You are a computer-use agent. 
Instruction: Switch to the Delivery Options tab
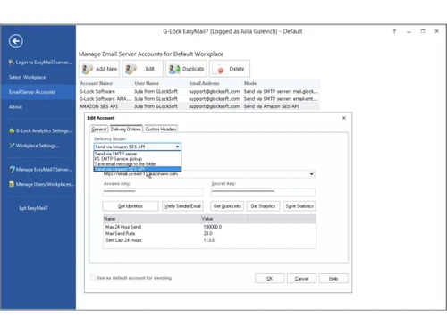coord(126,129)
